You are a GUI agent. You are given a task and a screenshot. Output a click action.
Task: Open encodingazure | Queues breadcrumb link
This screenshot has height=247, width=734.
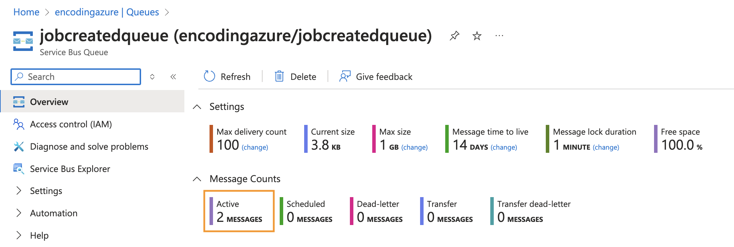106,12
